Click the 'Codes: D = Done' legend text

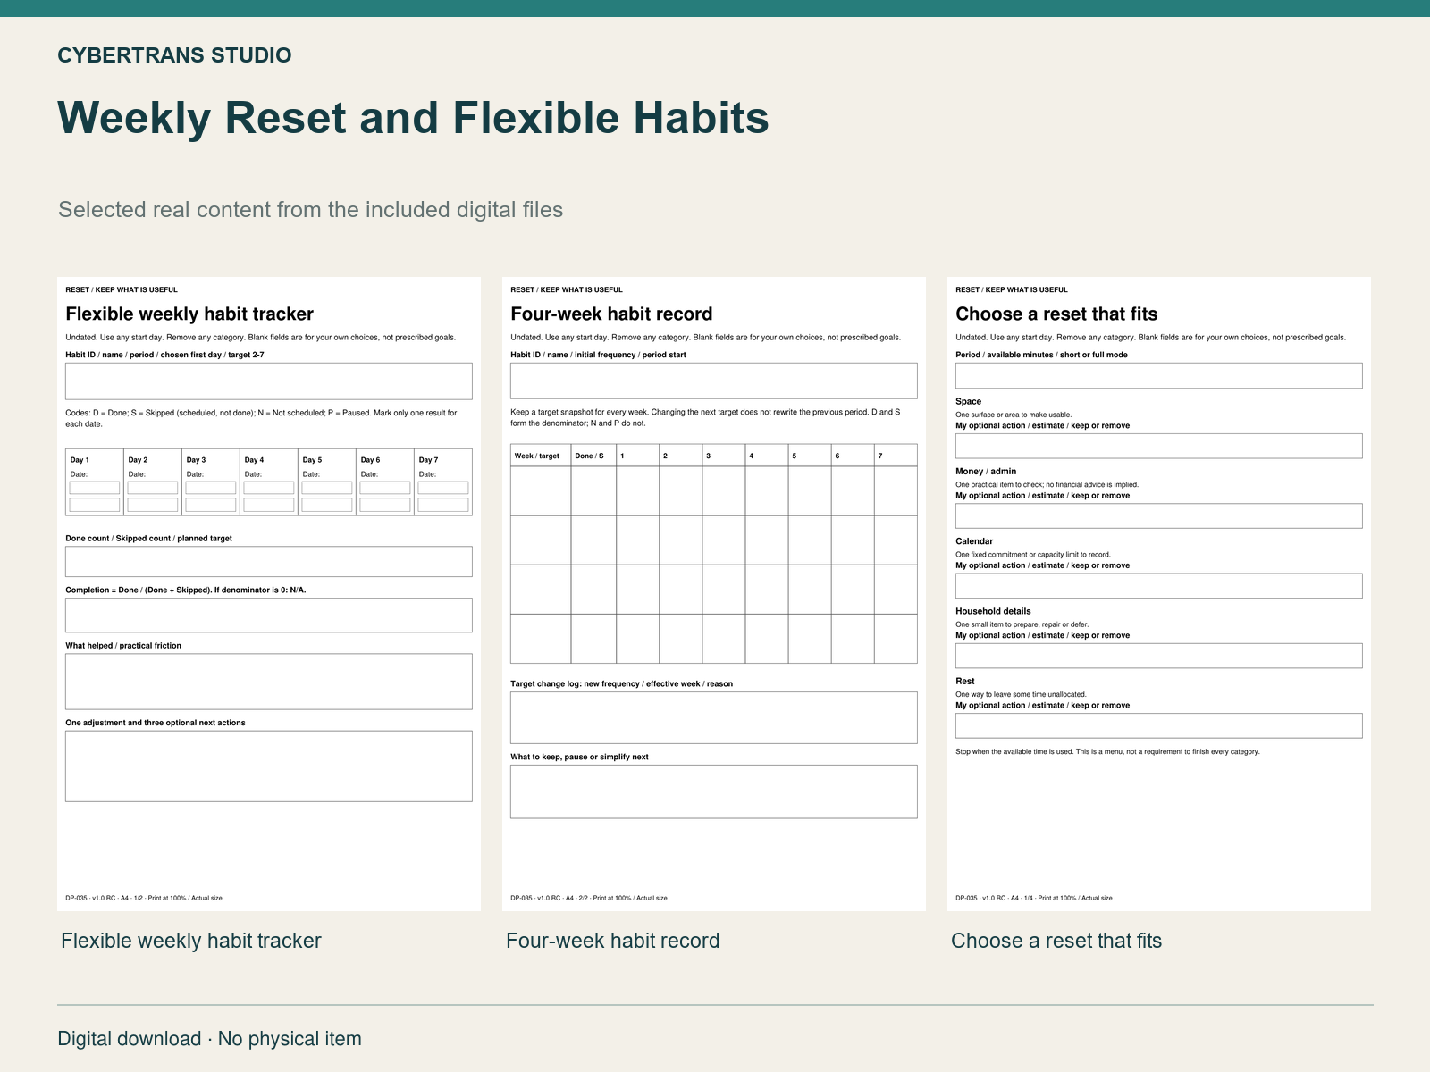click(261, 418)
